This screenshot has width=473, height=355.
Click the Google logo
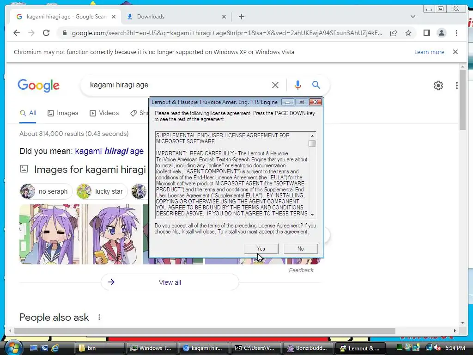[x=39, y=86]
